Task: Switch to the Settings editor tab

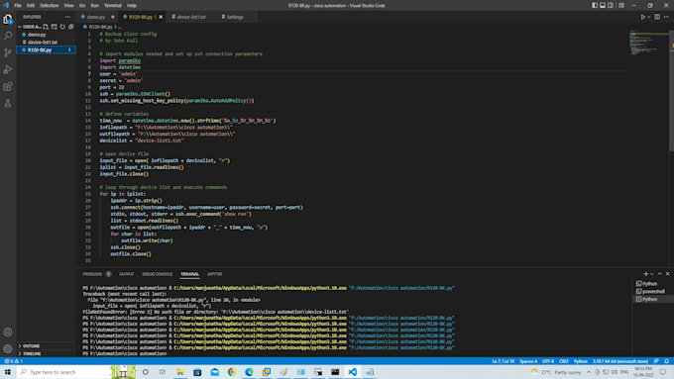Action: 235,17
